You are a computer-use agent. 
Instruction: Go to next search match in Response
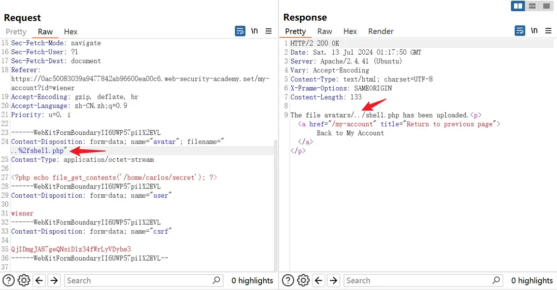[334, 280]
